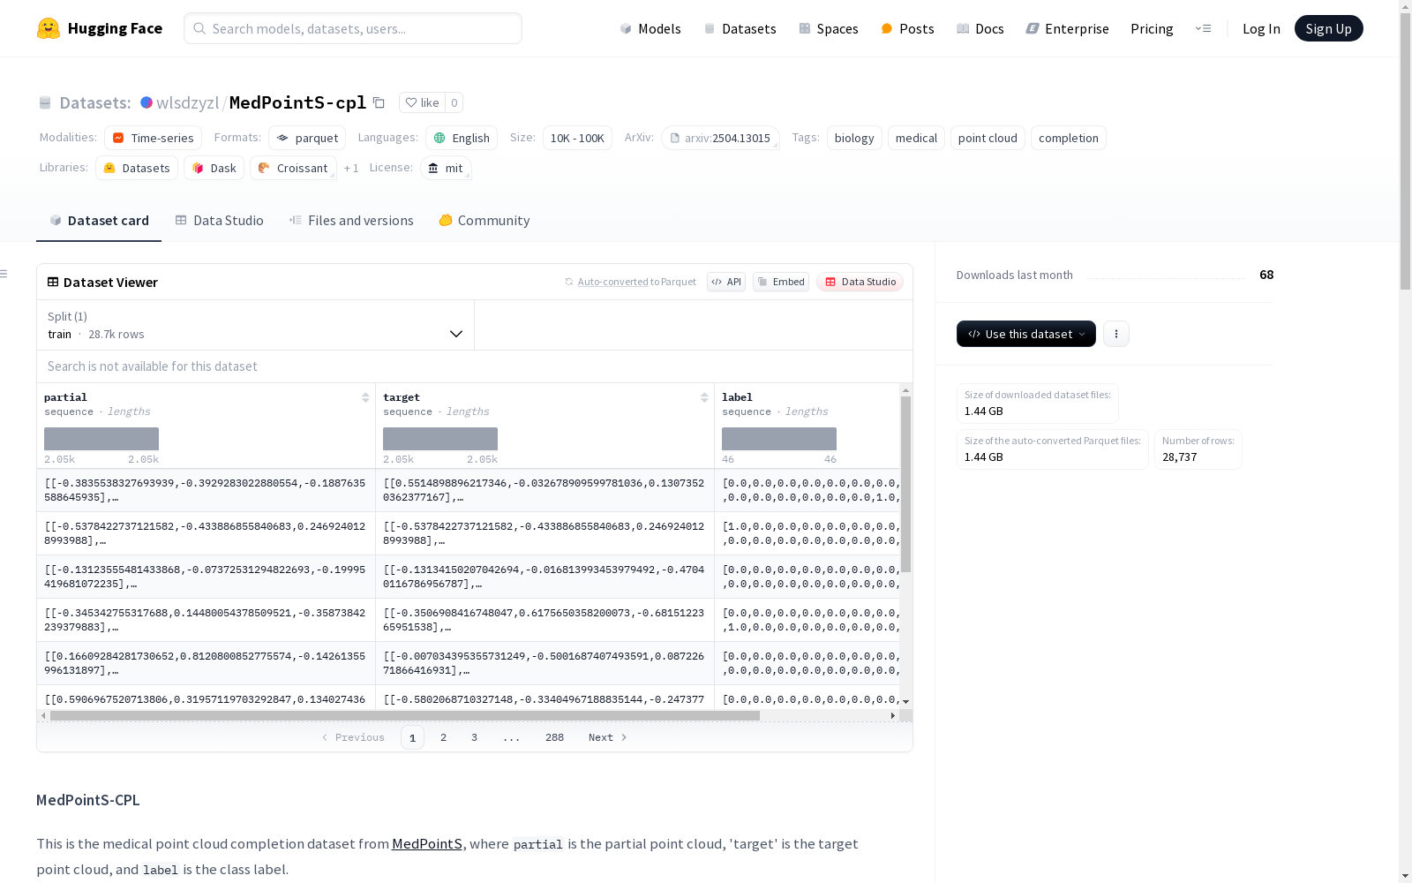Copy dataset name with the copy icon
Screen dimensions: 1412x883
coord(379,102)
